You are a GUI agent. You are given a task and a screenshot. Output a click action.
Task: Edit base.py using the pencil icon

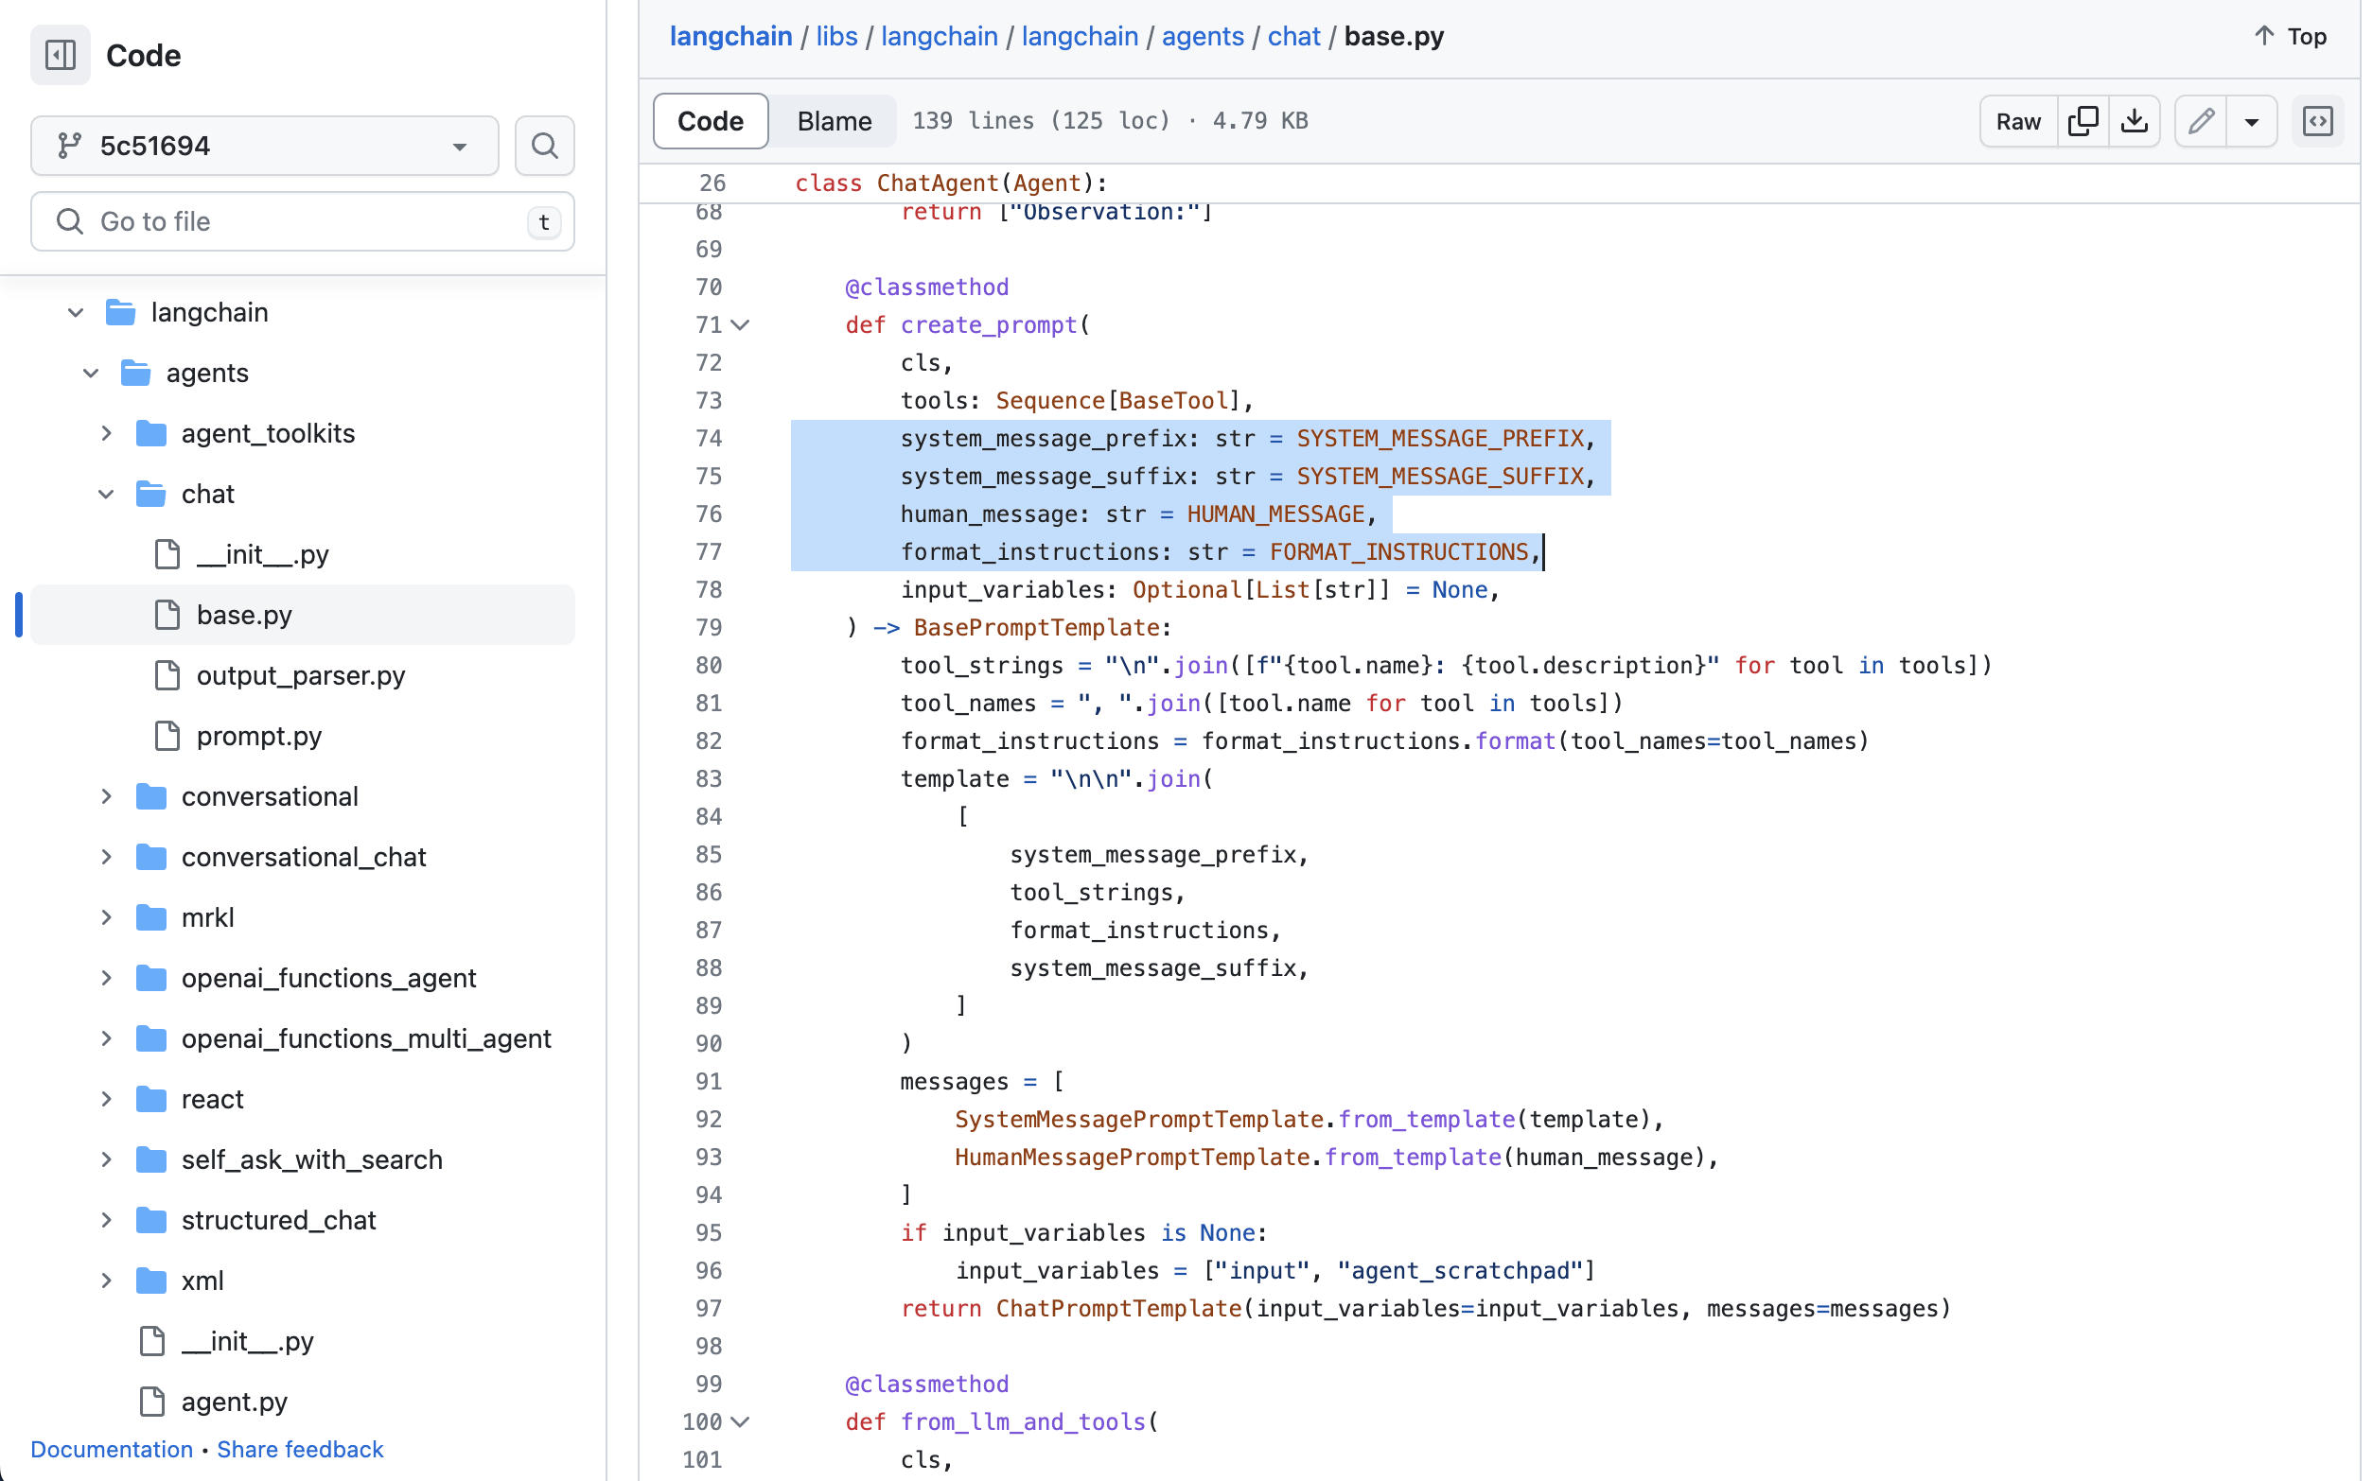(x=2202, y=120)
